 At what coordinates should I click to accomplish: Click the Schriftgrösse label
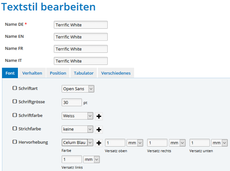coord(32,102)
